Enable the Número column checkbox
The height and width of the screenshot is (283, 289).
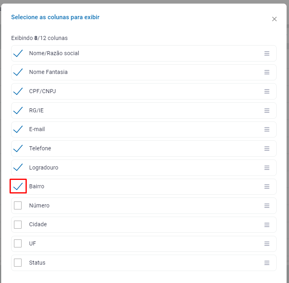pos(18,205)
